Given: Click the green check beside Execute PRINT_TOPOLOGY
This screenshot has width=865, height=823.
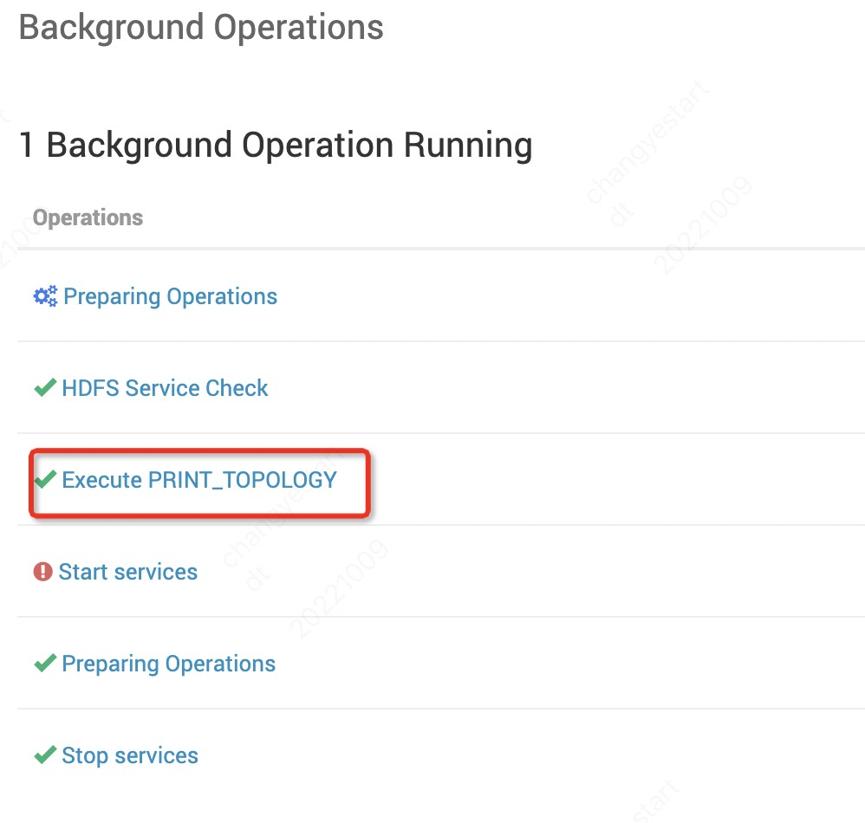Looking at the screenshot, I should pyautogui.click(x=45, y=479).
